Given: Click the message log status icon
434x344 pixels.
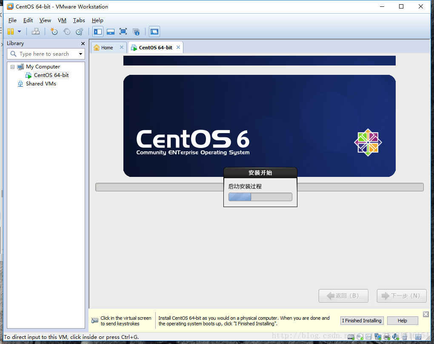Looking at the screenshot, I should 419,337.
